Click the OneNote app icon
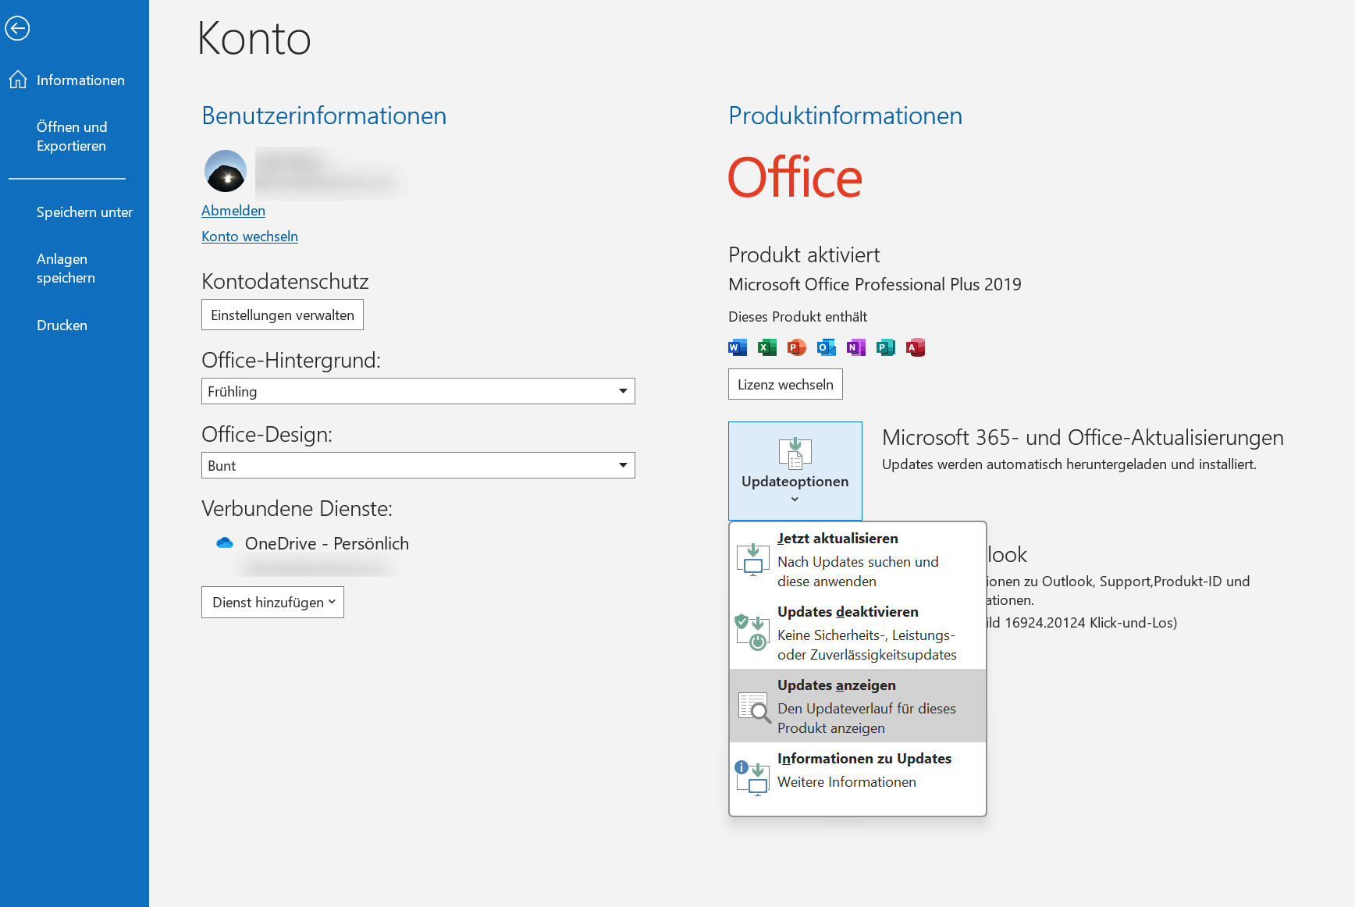The image size is (1355, 907). (856, 347)
